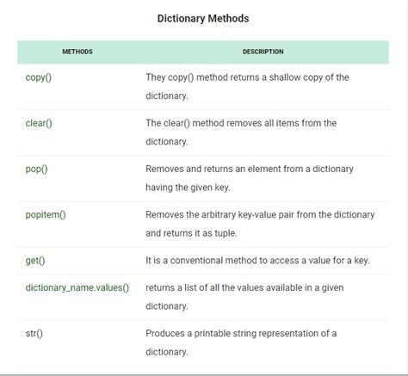Click the 'and returns it as tuple' text
Image resolution: width=408 pixels, height=376 pixels.
(x=191, y=233)
